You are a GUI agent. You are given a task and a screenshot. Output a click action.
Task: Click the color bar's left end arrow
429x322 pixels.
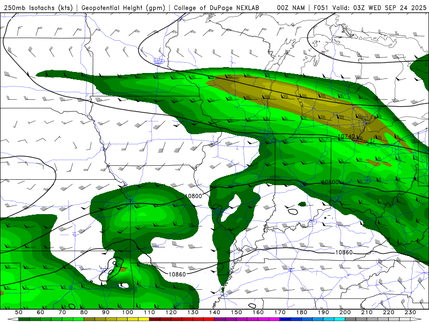(x=13, y=319)
